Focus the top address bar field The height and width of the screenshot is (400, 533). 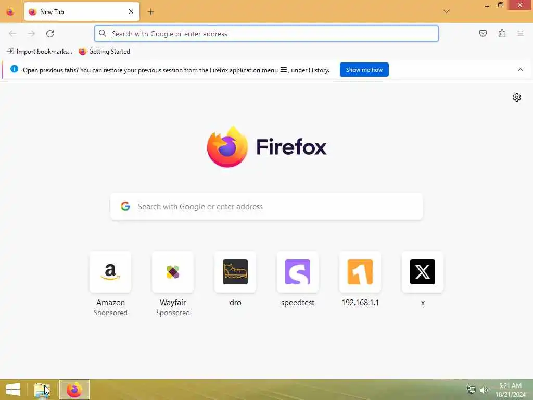266,34
